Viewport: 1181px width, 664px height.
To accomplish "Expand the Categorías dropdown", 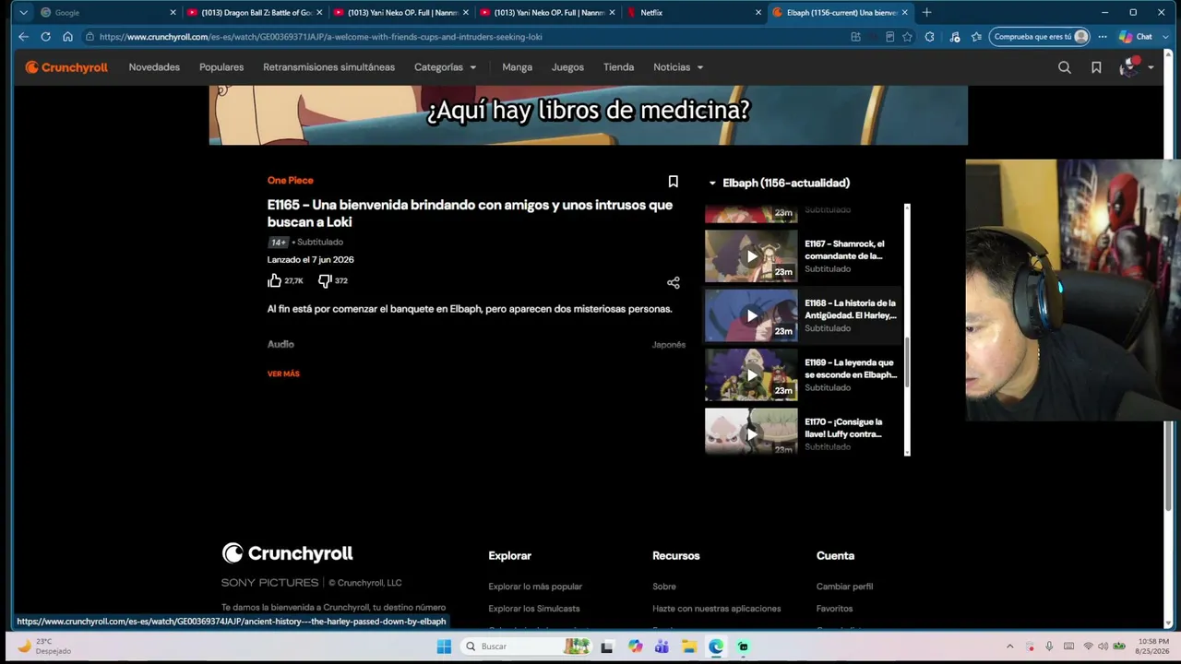I will click(x=446, y=67).
